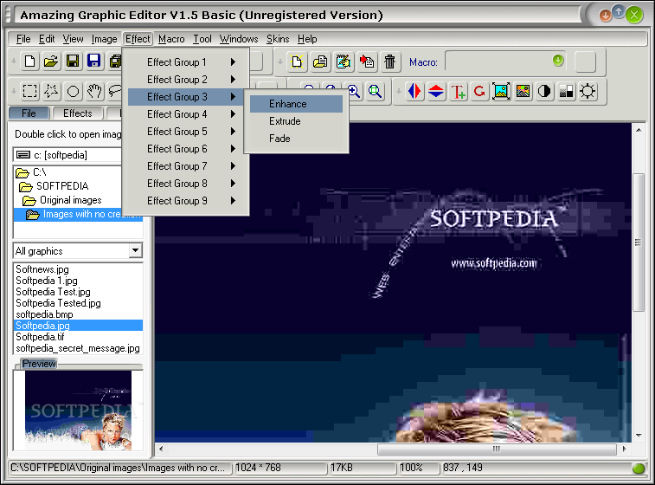Select Softpedia.tif in the file list

tap(40, 337)
